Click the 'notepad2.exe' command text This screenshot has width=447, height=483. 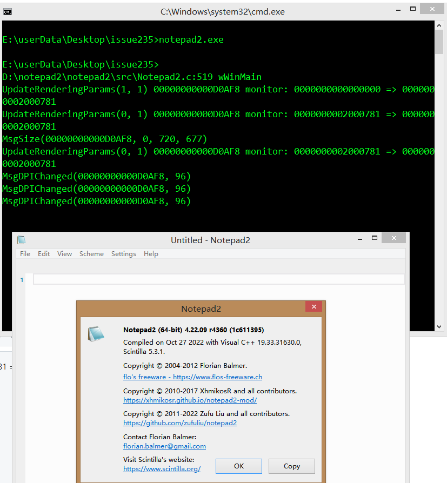pyautogui.click(x=191, y=40)
